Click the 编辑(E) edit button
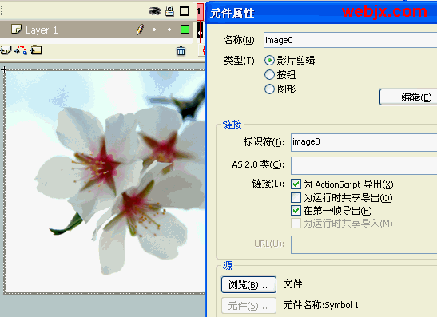Viewport: 437px width, 317px height. click(x=408, y=97)
